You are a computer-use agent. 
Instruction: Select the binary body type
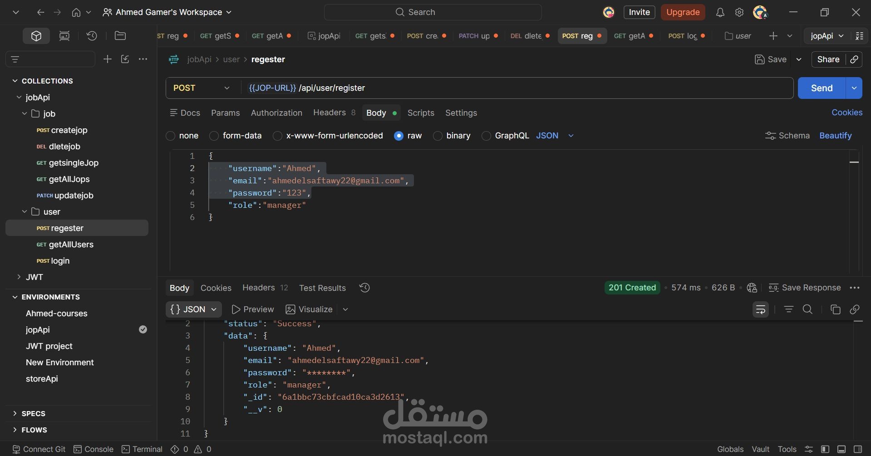click(438, 136)
